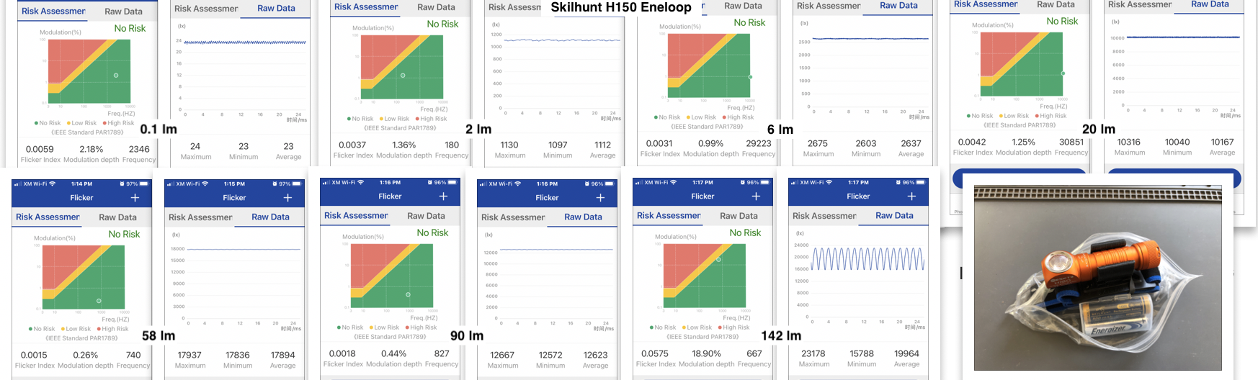The image size is (1258, 380).
Task: Select Raw Data tab in the 1:15 PM Flicker screen
Action: 270,217
